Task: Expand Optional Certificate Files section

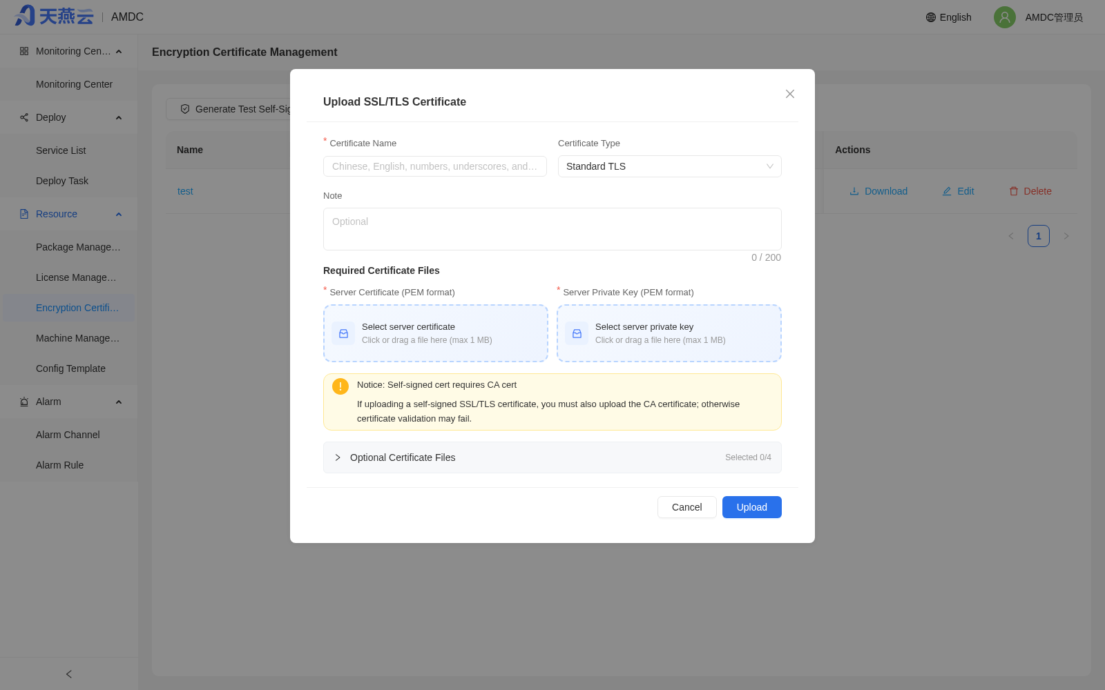Action: [x=552, y=457]
